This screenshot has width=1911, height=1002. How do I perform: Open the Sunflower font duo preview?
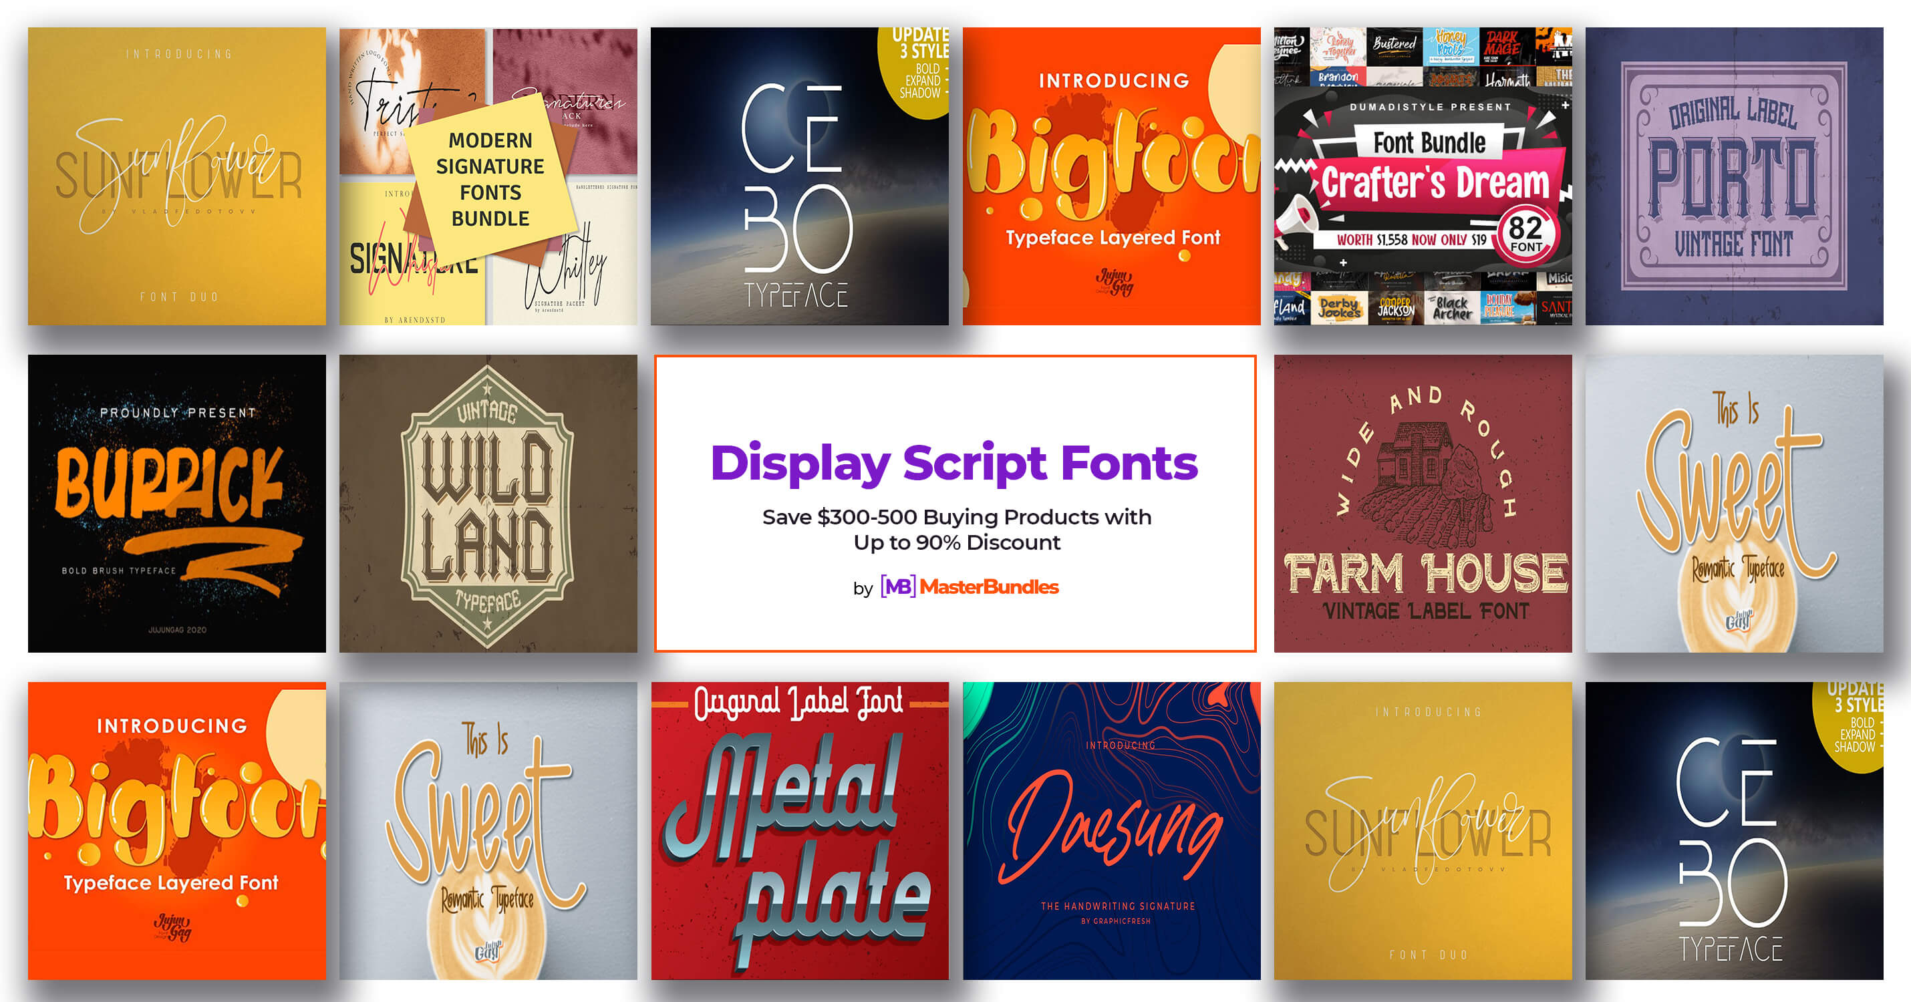tap(177, 178)
